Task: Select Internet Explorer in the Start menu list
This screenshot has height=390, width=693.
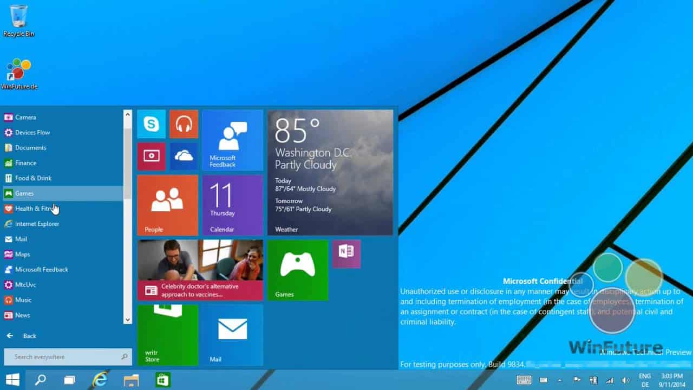Action: [38, 224]
